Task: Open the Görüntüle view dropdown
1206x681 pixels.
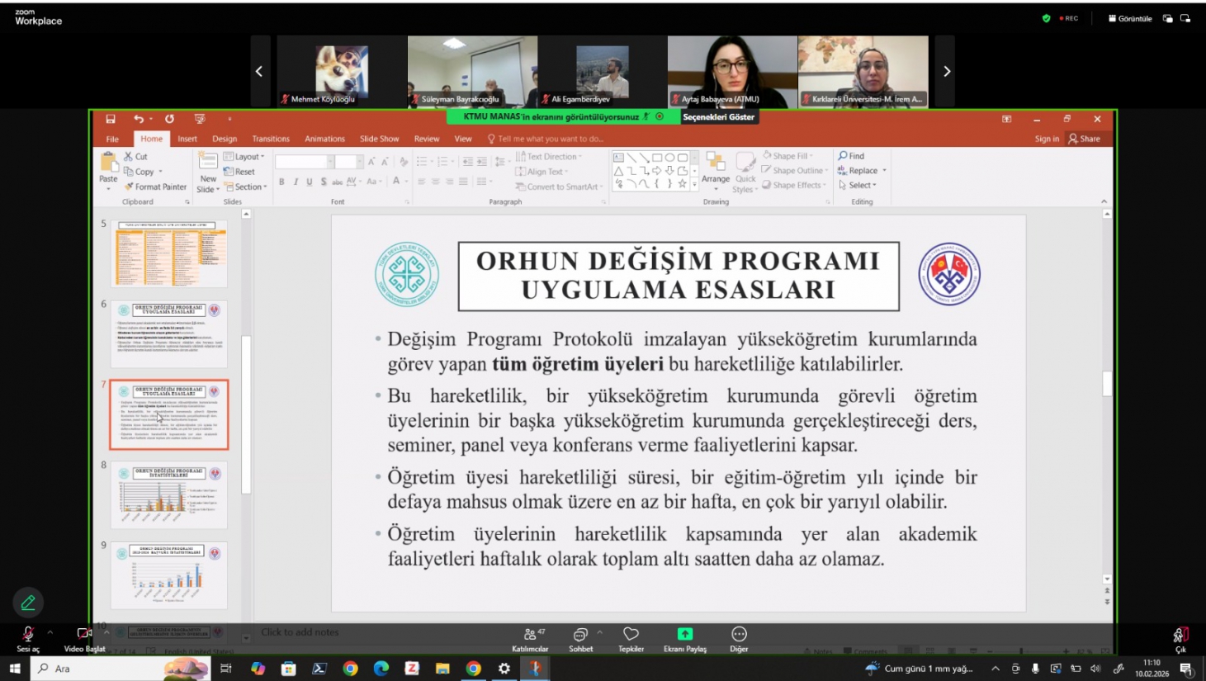Action: point(1130,18)
